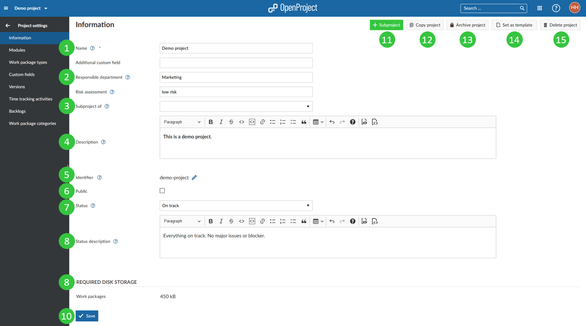Open the Demo project selector dropdown
This screenshot has height=326, width=586.
tap(31, 8)
